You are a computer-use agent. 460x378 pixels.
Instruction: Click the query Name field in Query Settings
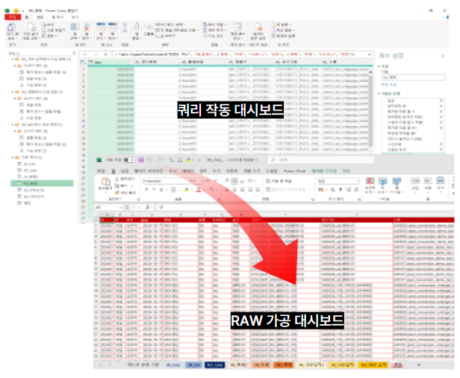[413, 78]
